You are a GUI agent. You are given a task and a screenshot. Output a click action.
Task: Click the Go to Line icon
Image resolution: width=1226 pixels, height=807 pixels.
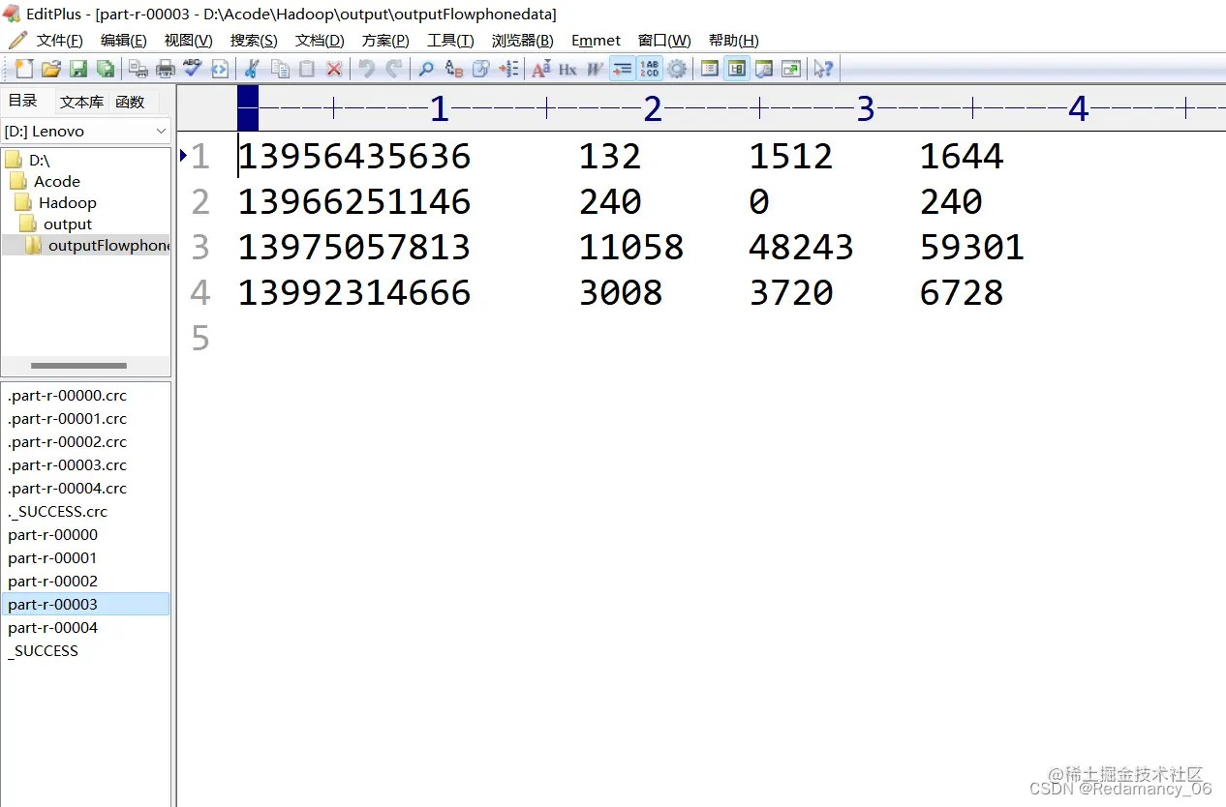(508, 69)
